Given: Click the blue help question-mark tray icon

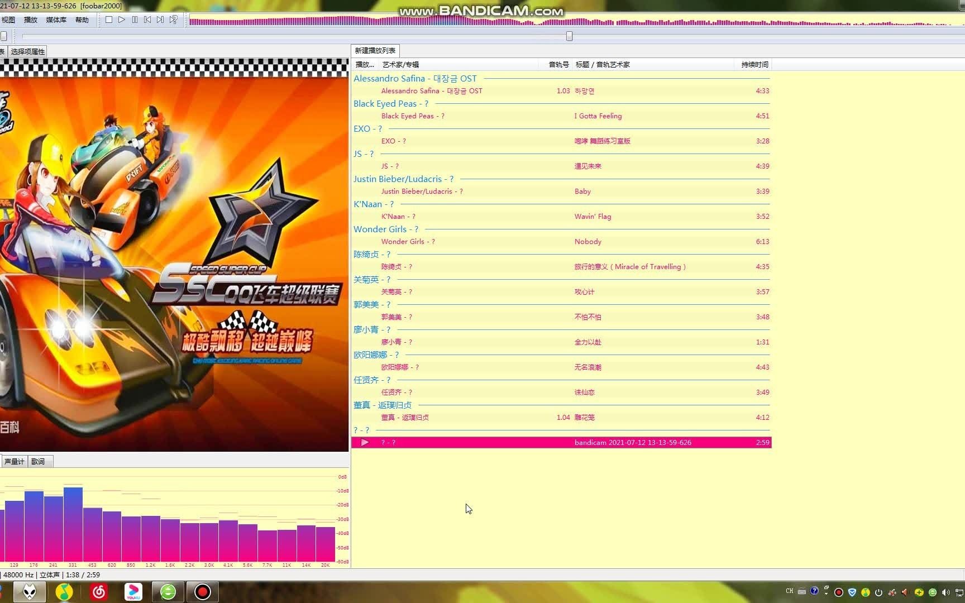Looking at the screenshot, I should [x=814, y=591].
